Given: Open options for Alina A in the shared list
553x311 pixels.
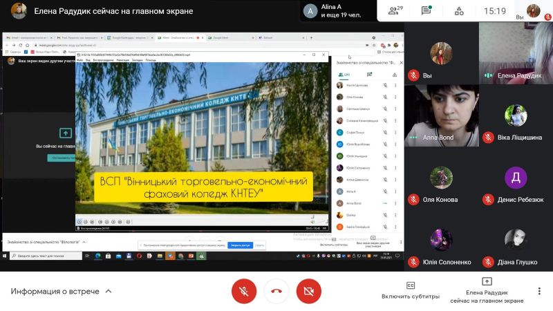Looking at the screenshot, I should click(395, 191).
